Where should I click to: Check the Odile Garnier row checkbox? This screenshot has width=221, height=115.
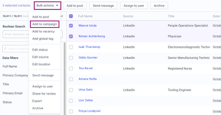(x=71, y=58)
